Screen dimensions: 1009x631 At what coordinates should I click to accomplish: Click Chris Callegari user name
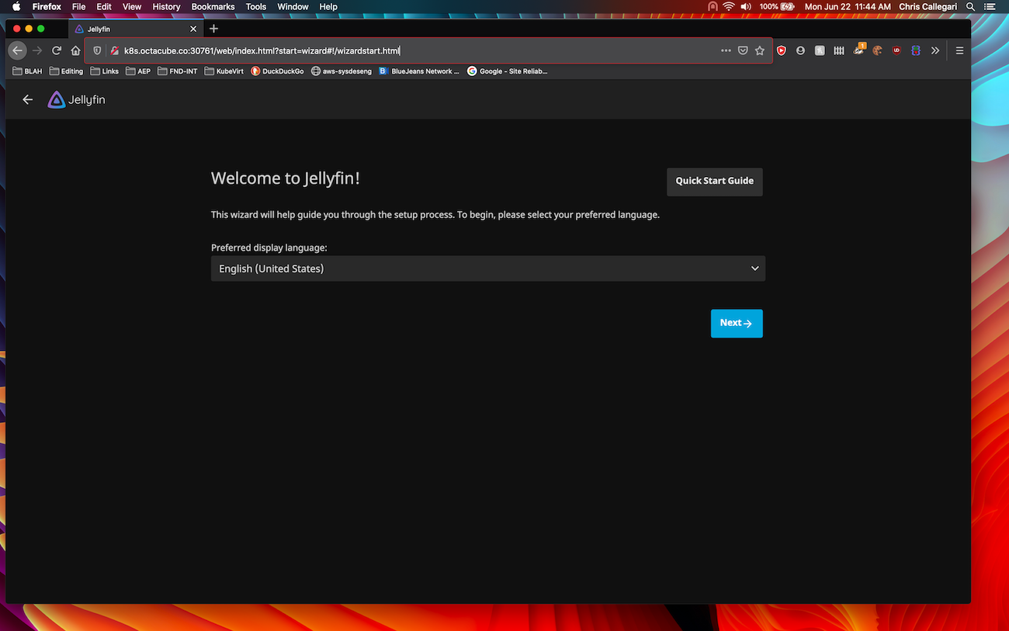click(x=928, y=6)
